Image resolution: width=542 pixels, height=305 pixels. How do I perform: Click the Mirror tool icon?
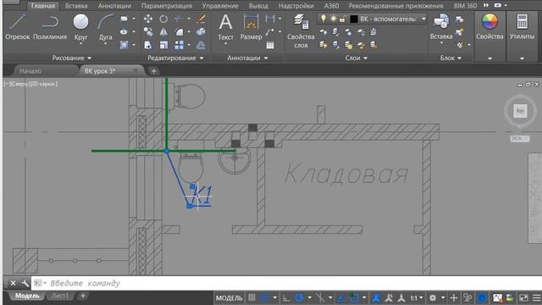pos(163,32)
